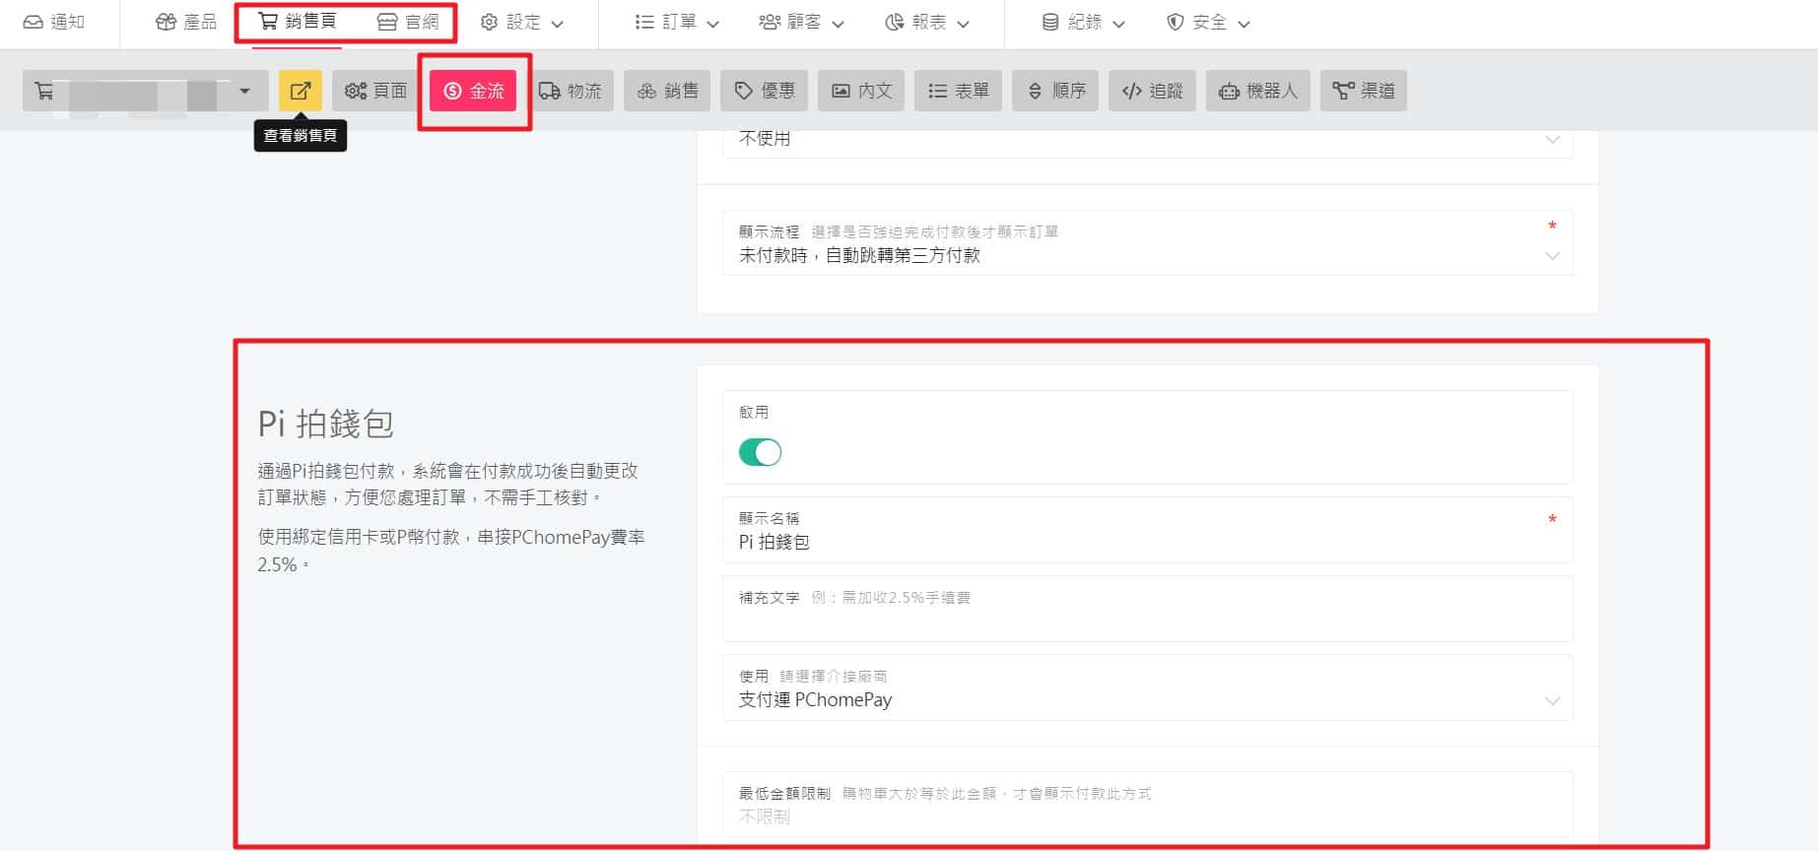Disable the Pi 拍錢包 enable toggle

point(760,452)
